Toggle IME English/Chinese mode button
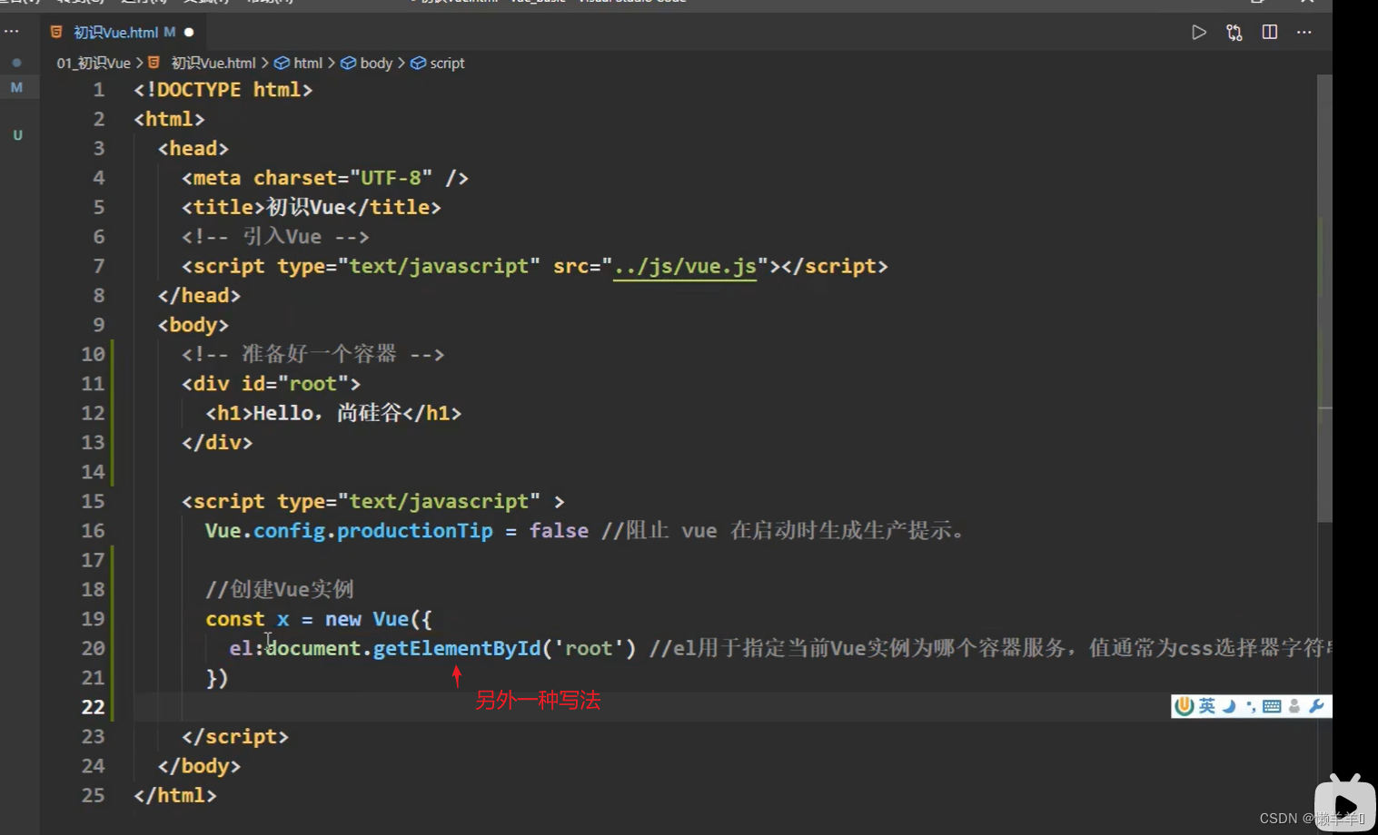Screen dimensions: 1378x835 point(1206,706)
